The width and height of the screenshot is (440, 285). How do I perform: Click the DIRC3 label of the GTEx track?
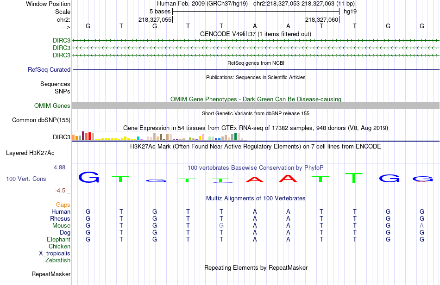click(x=62, y=137)
